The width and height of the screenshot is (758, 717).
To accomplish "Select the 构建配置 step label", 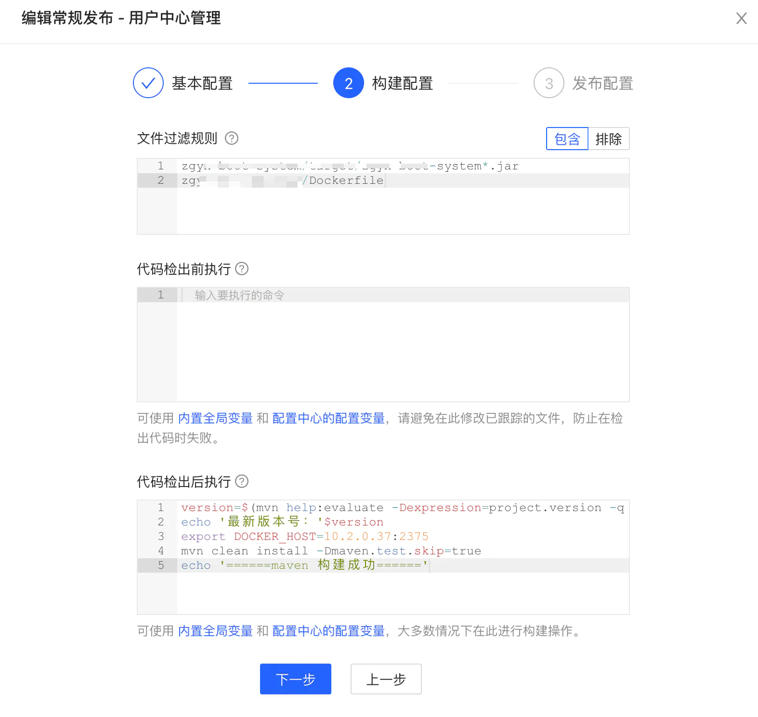I will click(403, 83).
